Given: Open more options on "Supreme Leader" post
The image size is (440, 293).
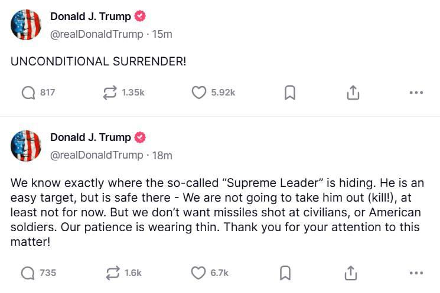Looking at the screenshot, I should 416,272.
